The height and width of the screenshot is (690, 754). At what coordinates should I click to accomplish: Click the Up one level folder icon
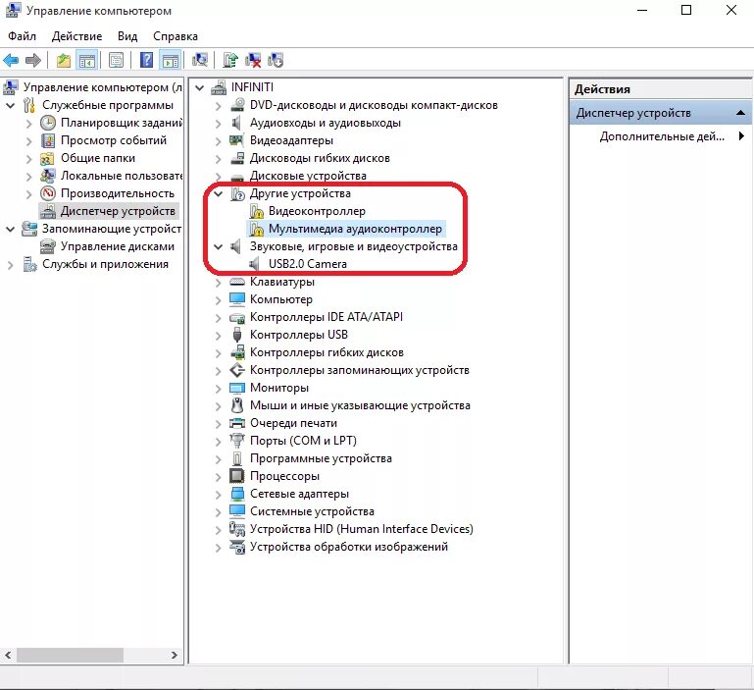[x=64, y=60]
